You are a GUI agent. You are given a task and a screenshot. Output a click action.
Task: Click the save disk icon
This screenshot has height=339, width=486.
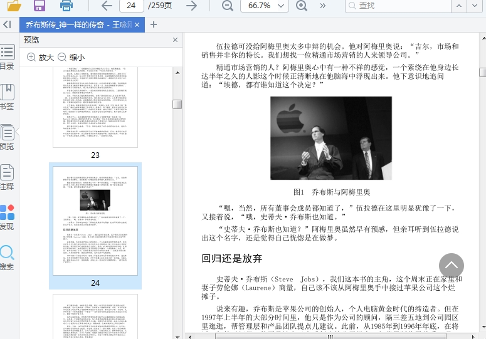39,6
